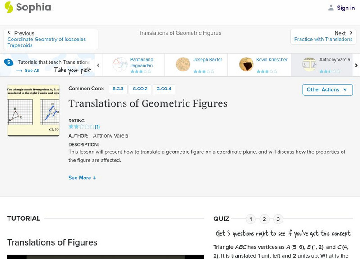Open the triangle translation tutorial thumbnail

pyautogui.click(x=33, y=110)
